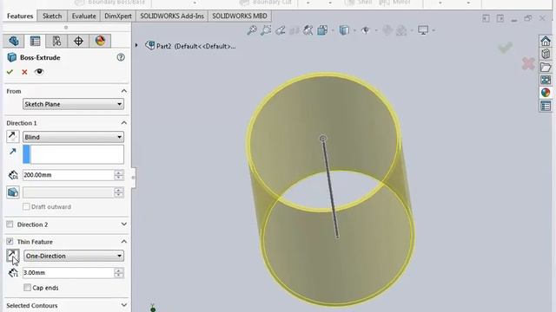Open the File Explorer folder icon
This screenshot has height=312, width=556.
[546, 67]
